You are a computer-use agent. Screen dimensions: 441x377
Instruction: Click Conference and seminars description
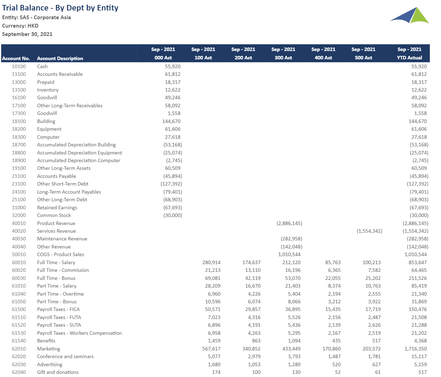(65, 356)
